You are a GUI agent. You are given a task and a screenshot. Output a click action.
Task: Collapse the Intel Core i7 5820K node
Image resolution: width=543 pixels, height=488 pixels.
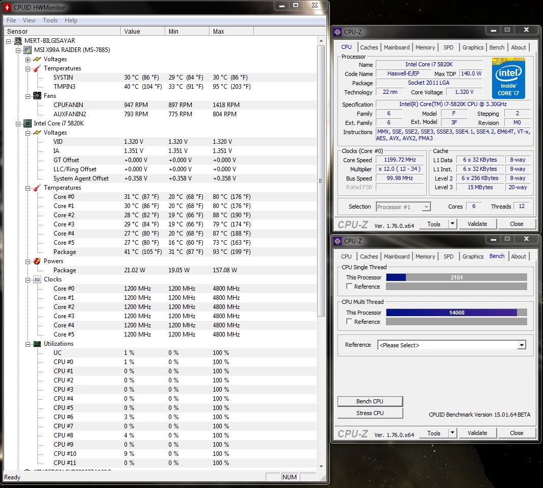click(x=18, y=123)
